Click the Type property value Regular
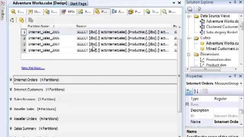244x137 pixels. [x=226, y=99]
